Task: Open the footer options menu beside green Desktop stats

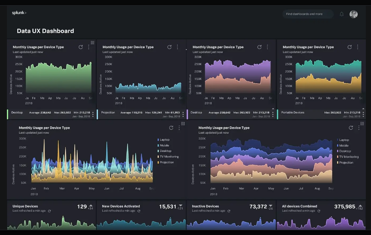Action: tap(93, 115)
